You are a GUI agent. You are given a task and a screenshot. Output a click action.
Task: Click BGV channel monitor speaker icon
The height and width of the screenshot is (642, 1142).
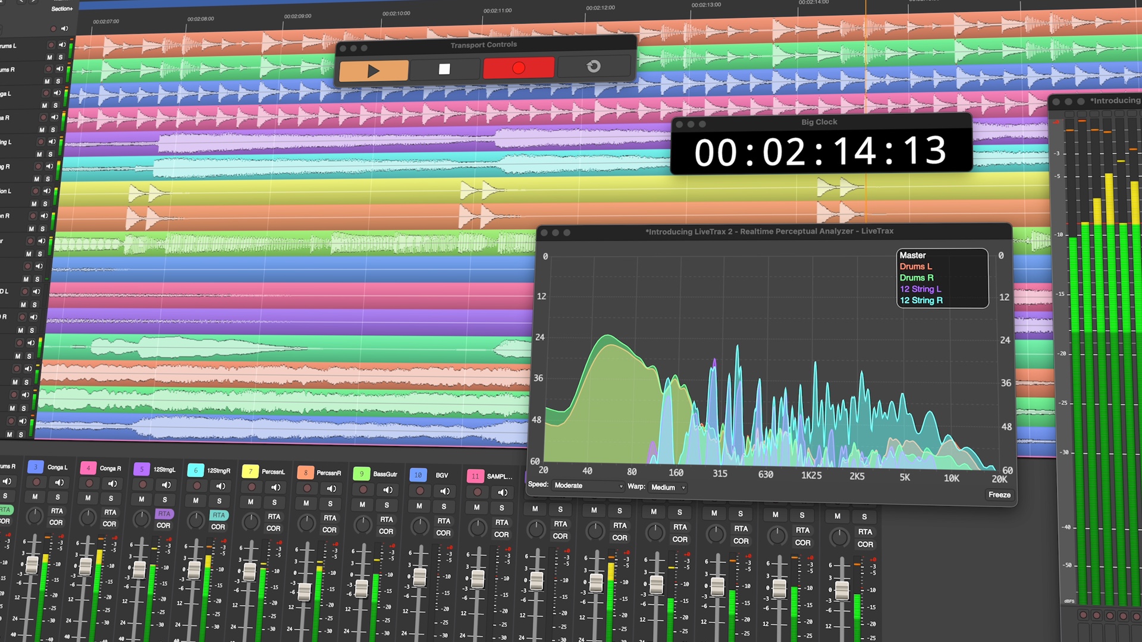point(444,491)
